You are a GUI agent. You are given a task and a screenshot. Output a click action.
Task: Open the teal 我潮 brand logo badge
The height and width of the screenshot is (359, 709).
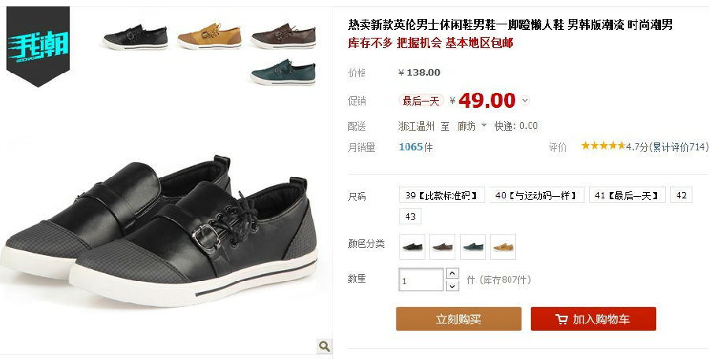38,46
